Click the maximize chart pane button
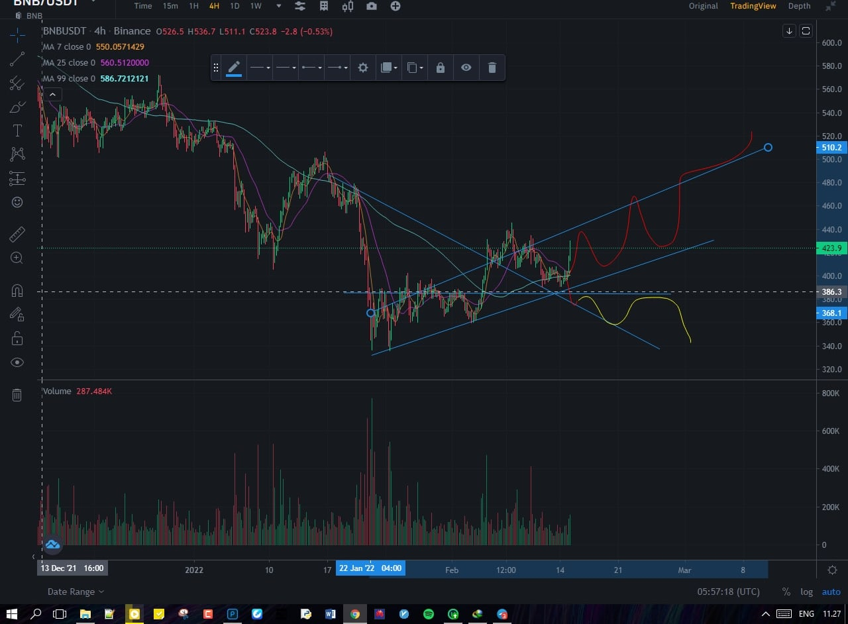This screenshot has height=624, width=848. click(806, 31)
